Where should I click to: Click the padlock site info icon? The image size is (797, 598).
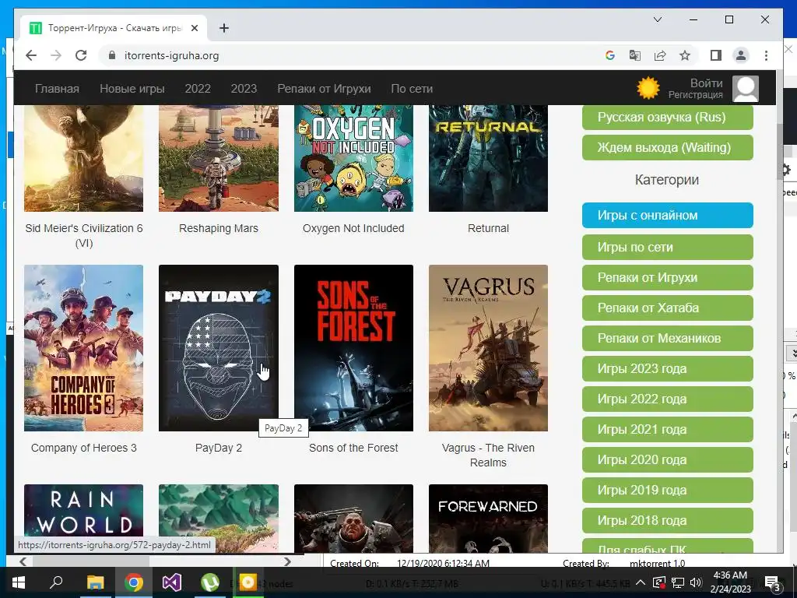click(x=112, y=55)
